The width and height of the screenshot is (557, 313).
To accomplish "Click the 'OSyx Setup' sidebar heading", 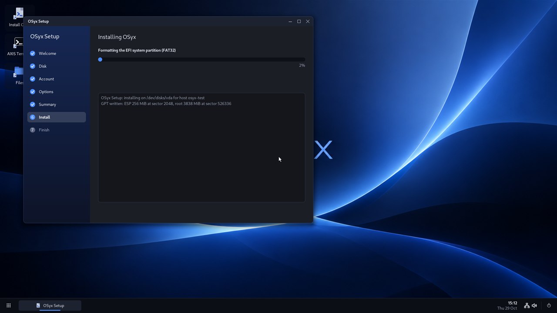I will tap(45, 37).
